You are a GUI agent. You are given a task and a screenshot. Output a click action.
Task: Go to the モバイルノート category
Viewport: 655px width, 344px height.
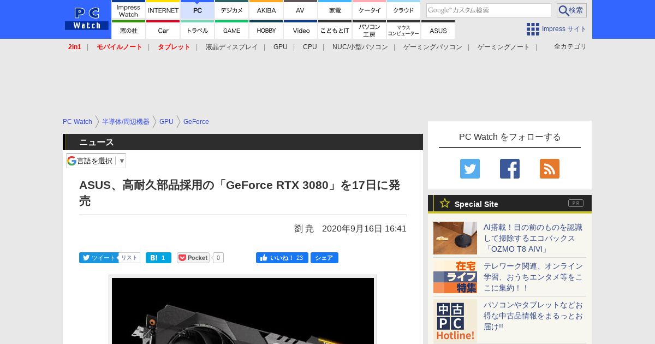[120, 47]
